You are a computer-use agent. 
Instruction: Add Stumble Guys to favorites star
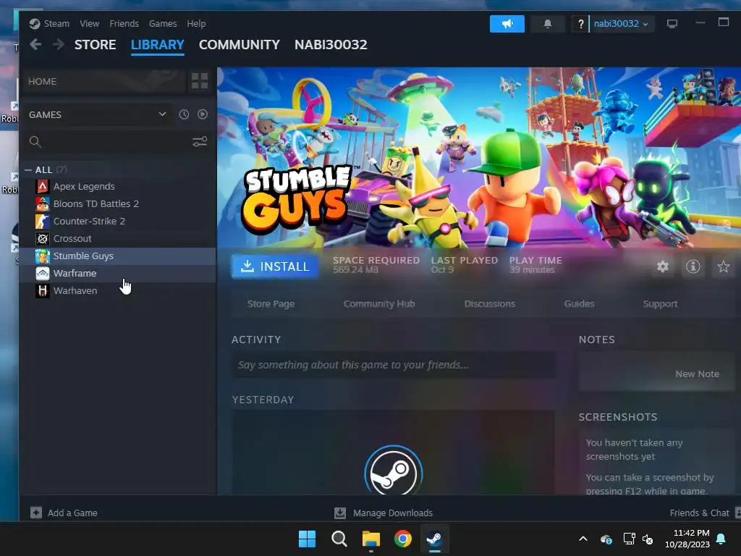click(723, 266)
